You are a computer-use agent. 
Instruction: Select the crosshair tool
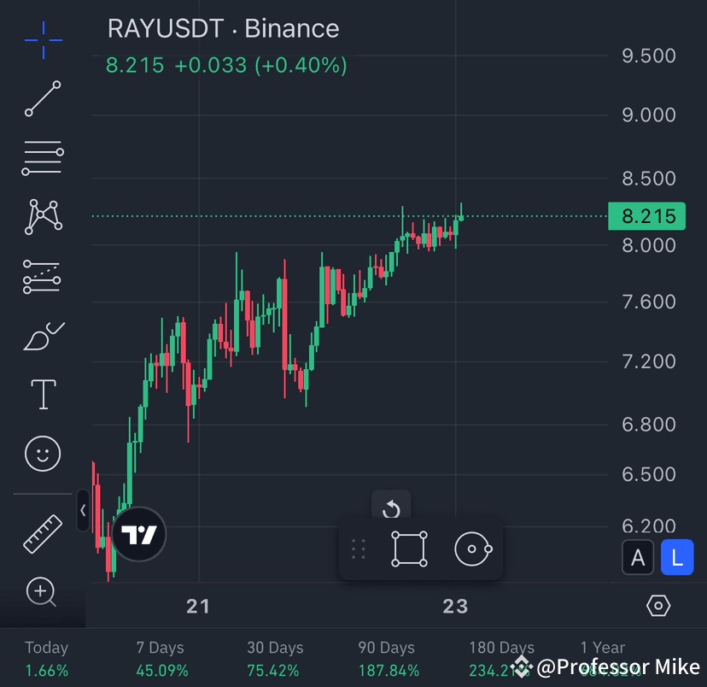[x=42, y=39]
